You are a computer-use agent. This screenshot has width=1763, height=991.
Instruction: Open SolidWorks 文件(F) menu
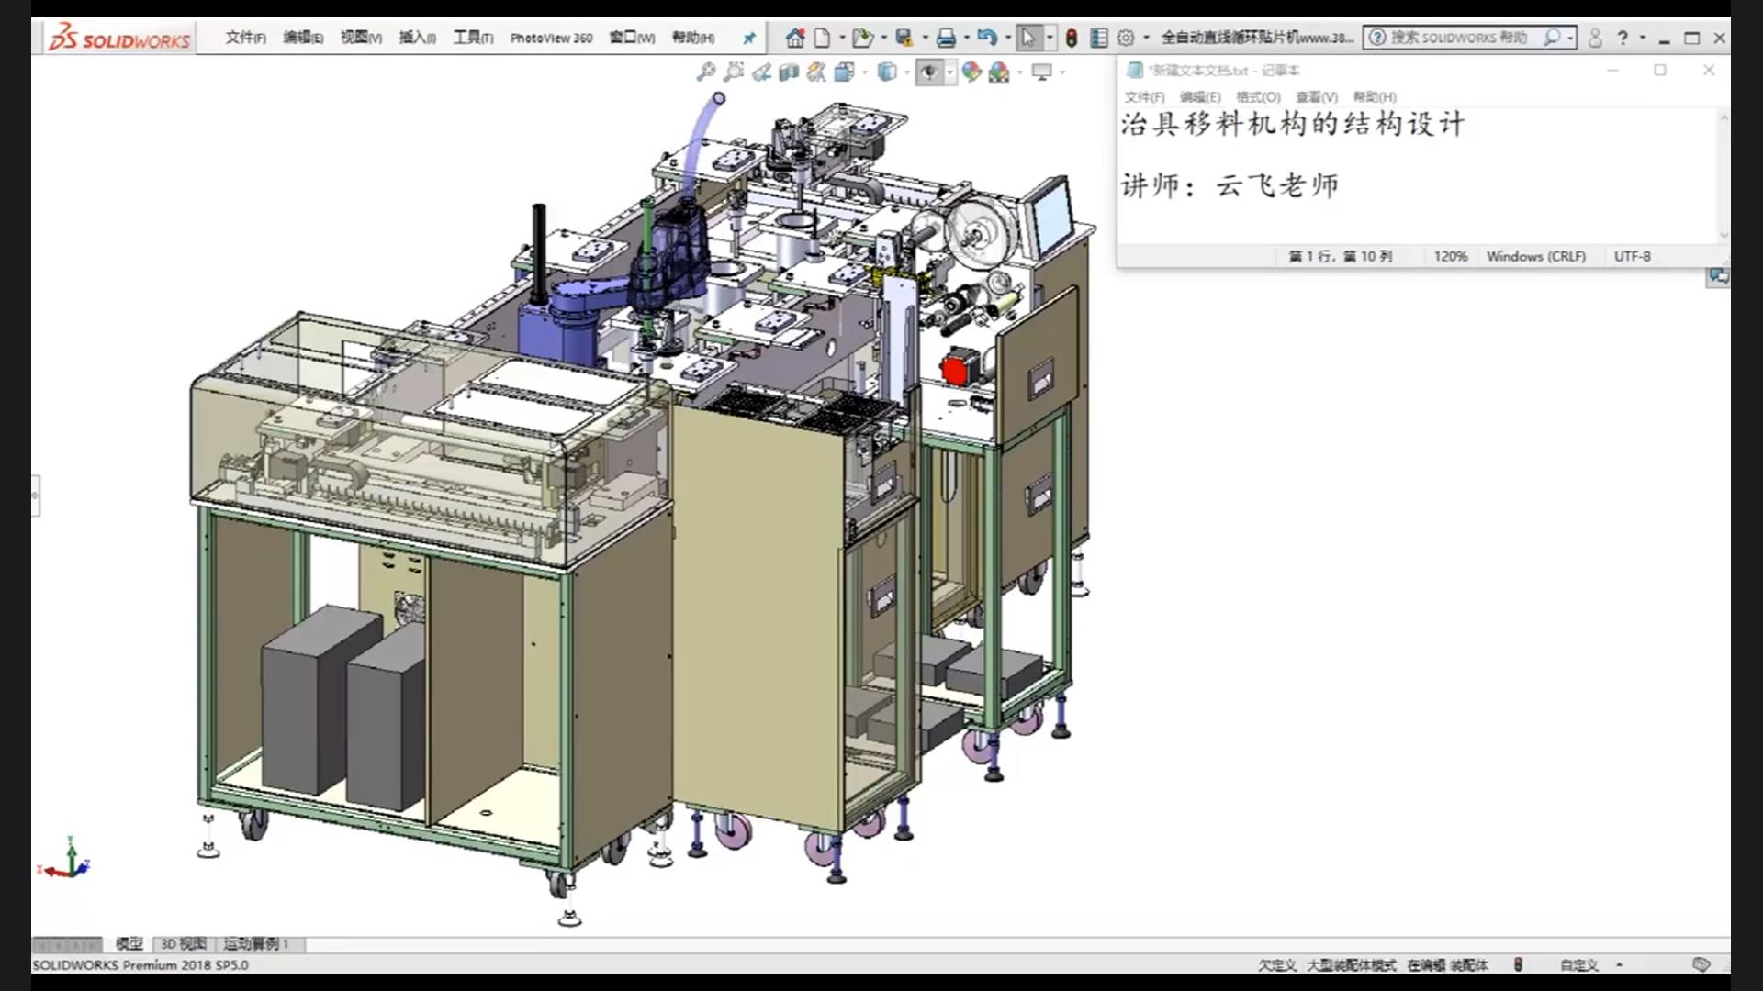click(245, 38)
